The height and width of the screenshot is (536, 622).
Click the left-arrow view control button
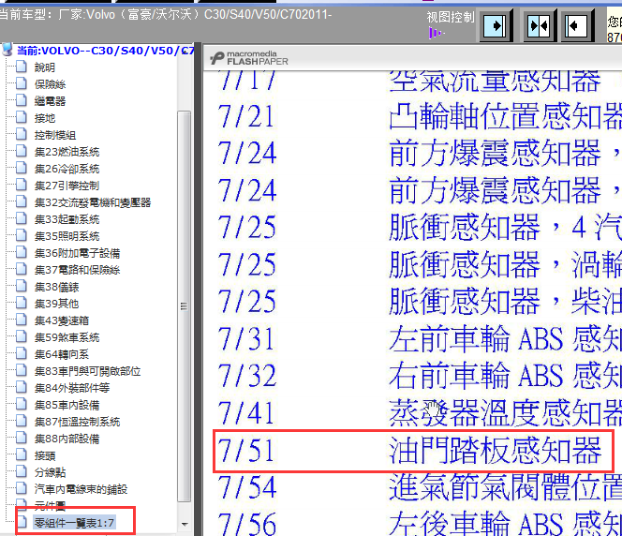coord(576,26)
